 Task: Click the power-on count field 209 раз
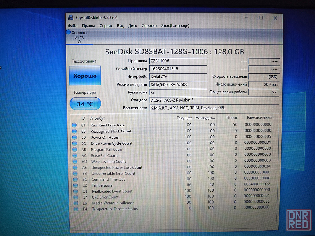click(x=264, y=84)
